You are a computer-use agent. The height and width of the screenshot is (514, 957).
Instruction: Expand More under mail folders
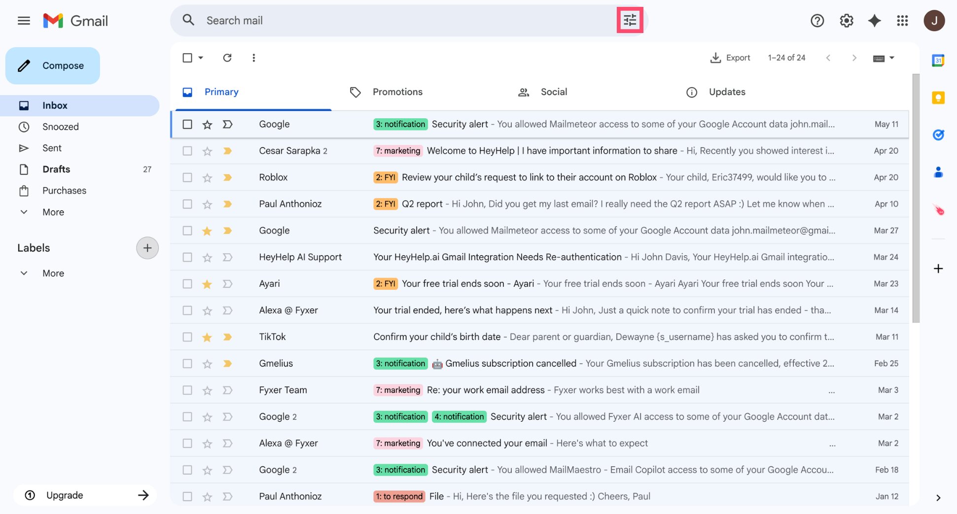pos(53,212)
